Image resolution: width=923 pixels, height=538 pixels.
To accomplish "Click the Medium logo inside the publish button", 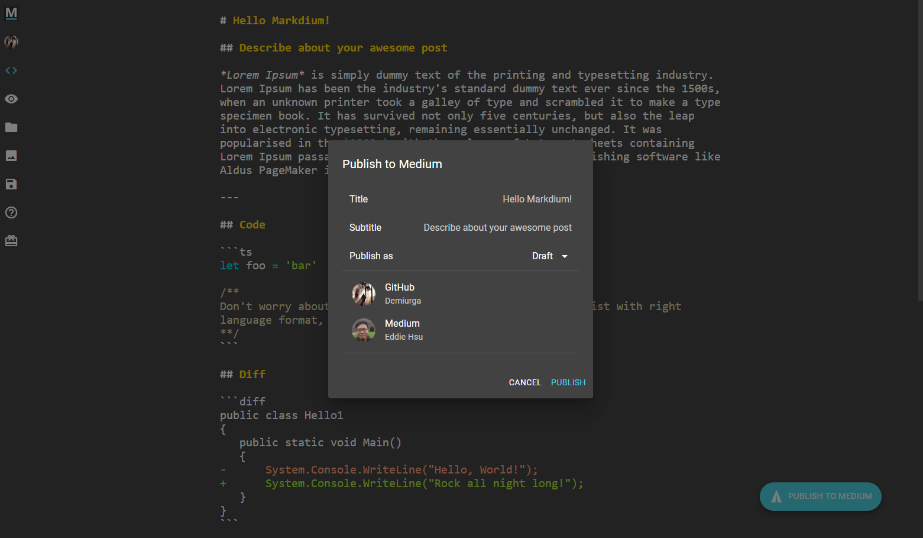I will coord(776,497).
